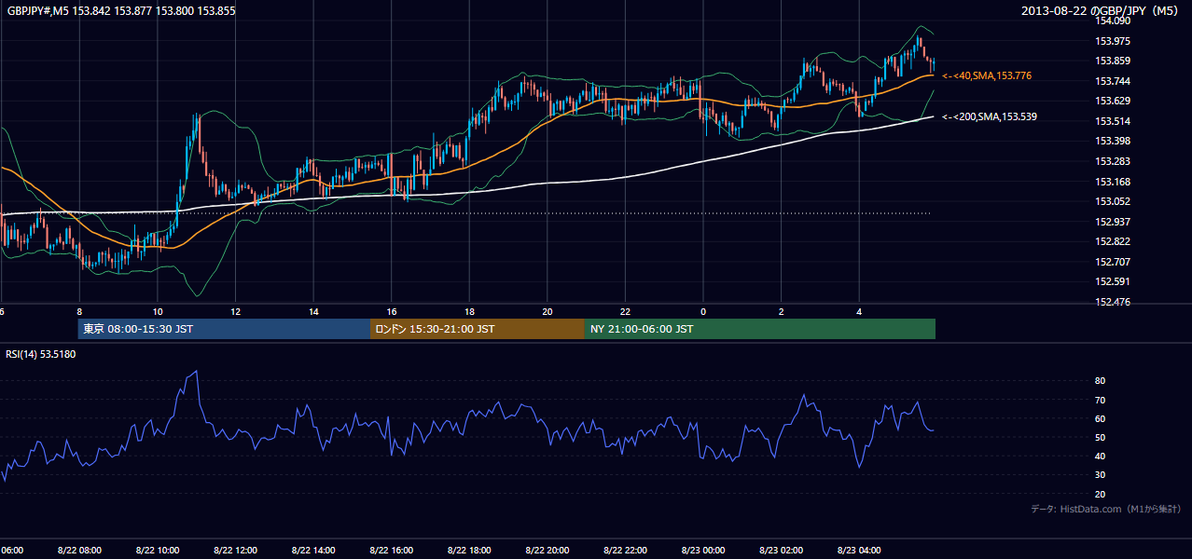The image size is (1192, 559).
Task: Click hour label 18 under the price chart
Action: [469, 312]
